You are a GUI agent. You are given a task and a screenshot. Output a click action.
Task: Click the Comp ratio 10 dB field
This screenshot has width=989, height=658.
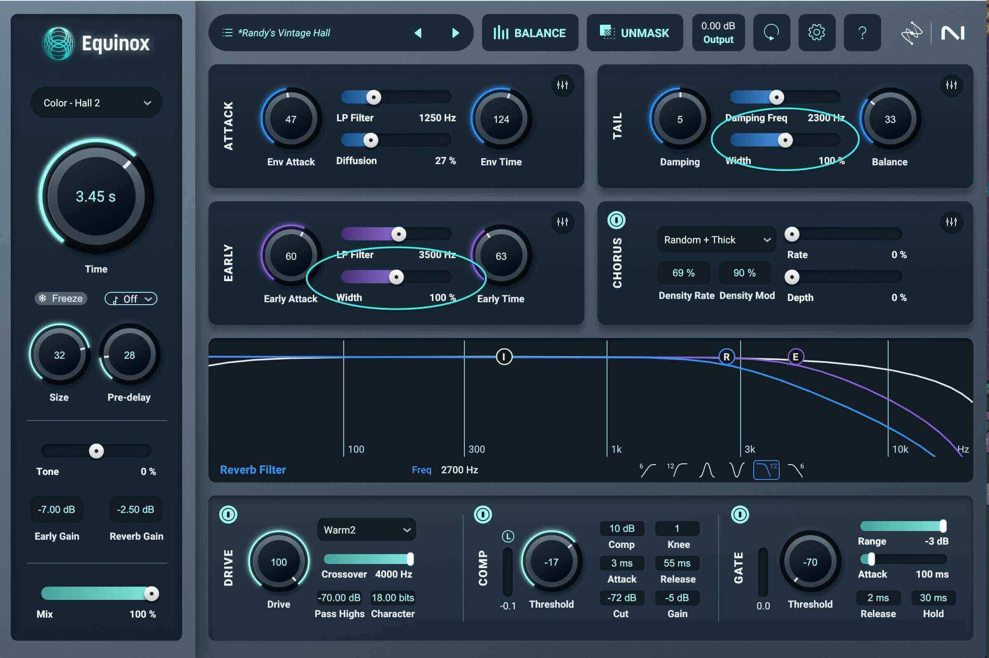621,528
